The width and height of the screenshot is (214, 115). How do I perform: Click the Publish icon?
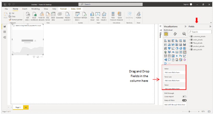pyautogui.click(x=138, y=15)
